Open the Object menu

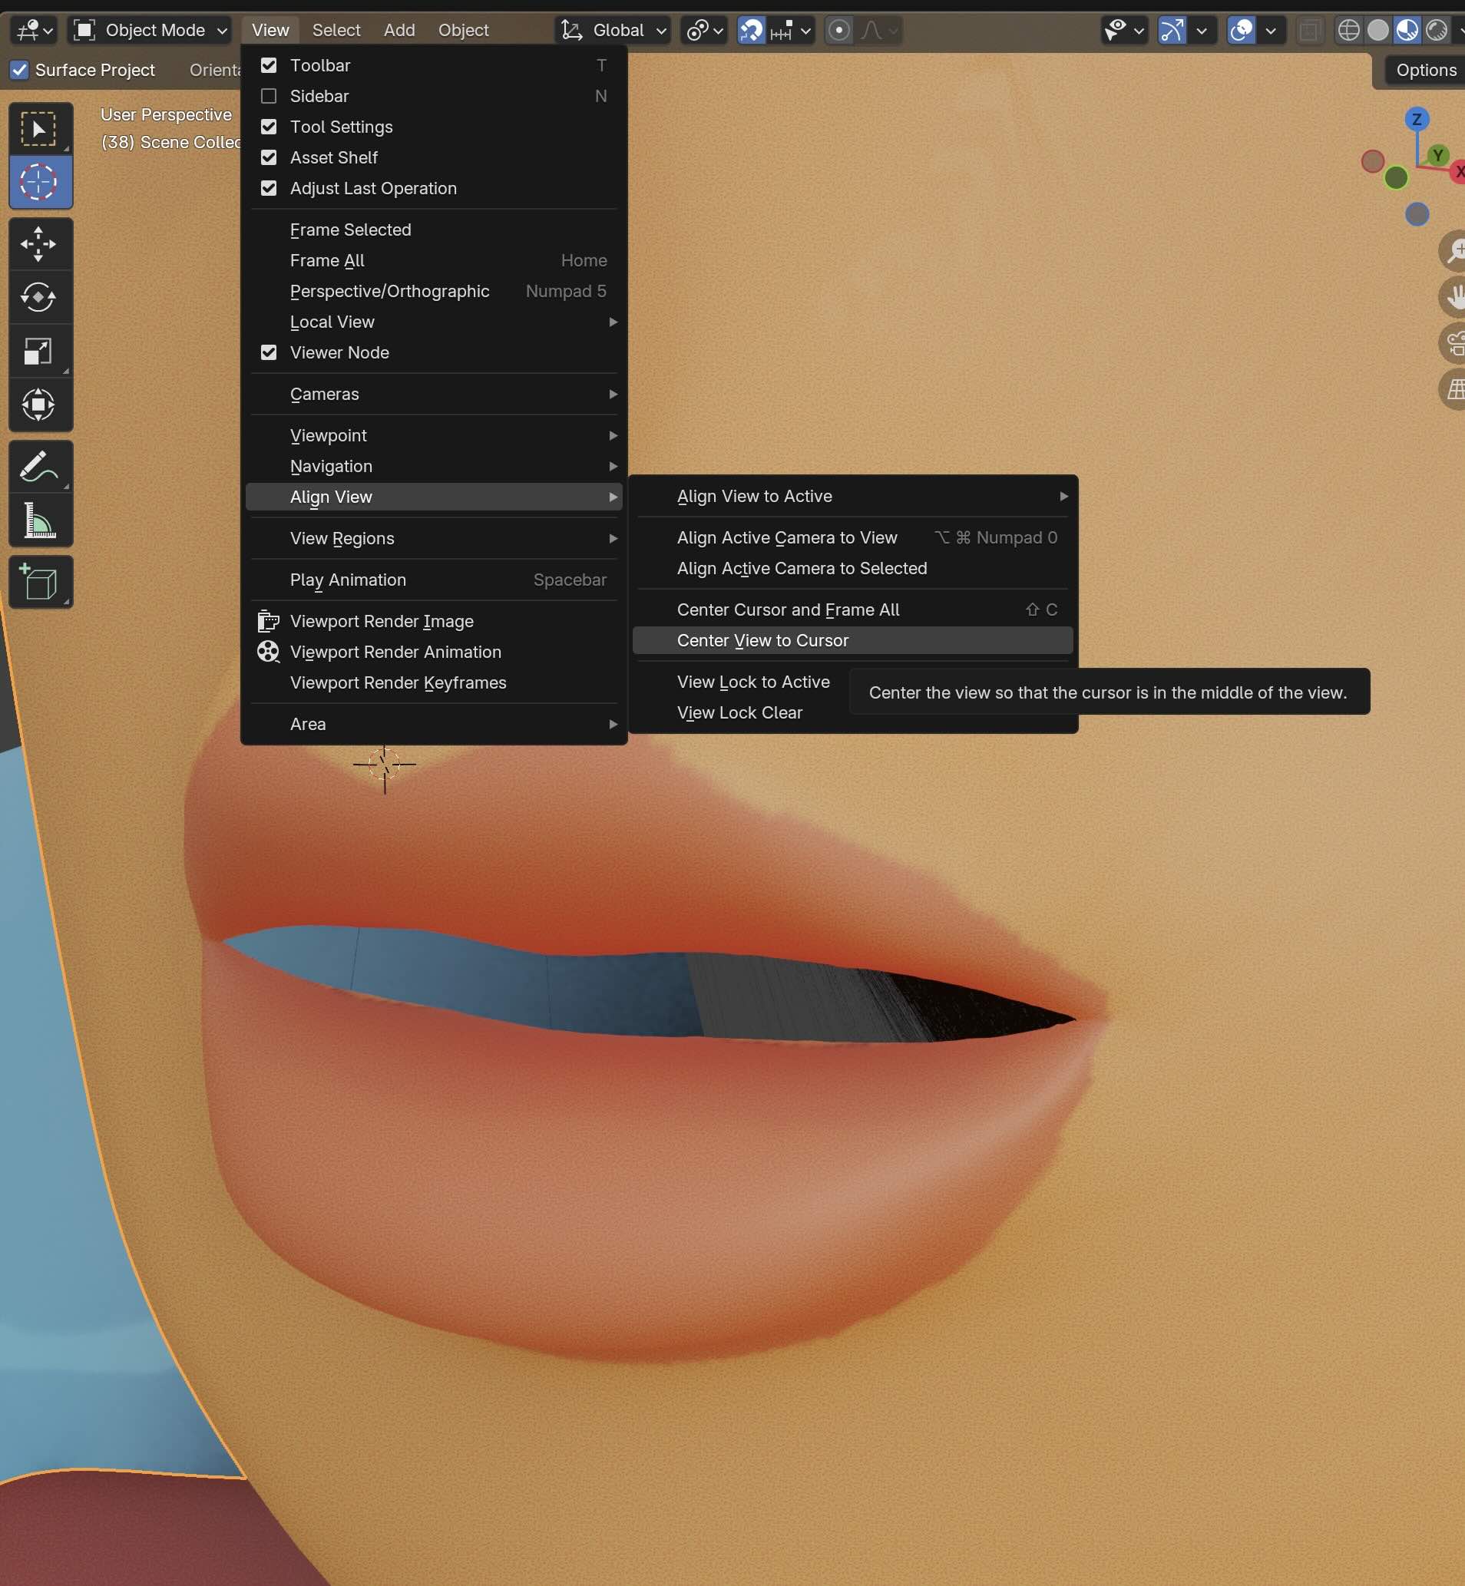tap(464, 30)
